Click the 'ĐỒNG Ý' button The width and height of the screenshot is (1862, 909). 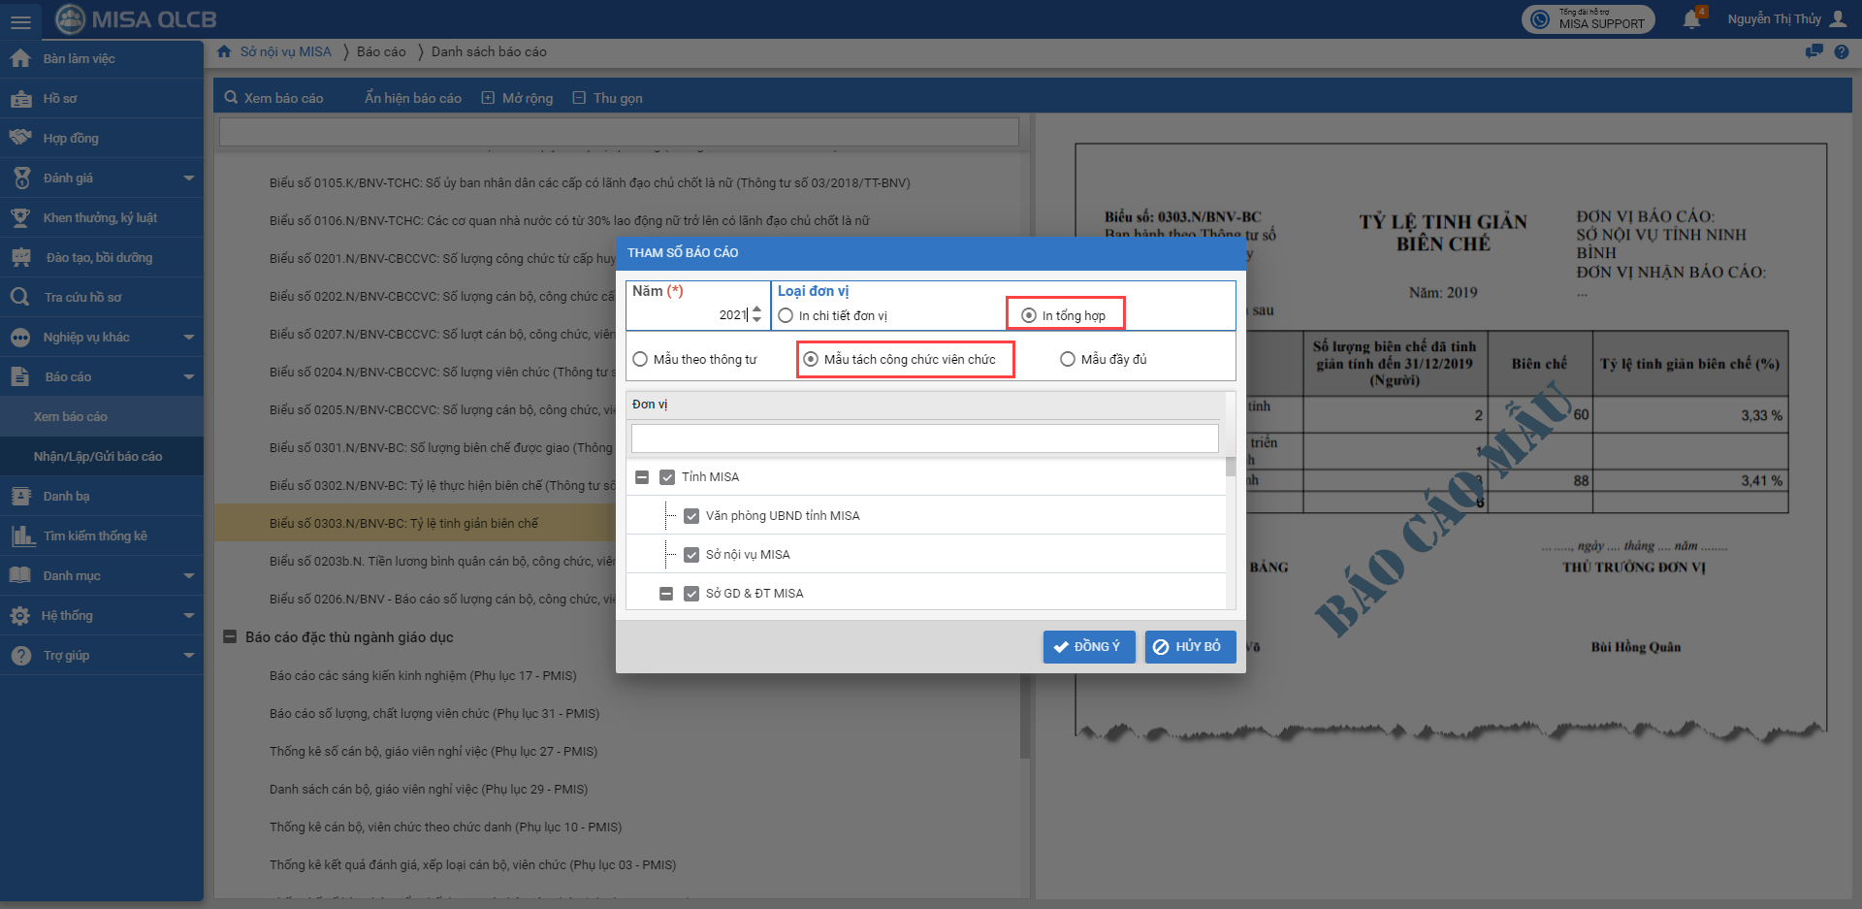(x=1088, y=647)
